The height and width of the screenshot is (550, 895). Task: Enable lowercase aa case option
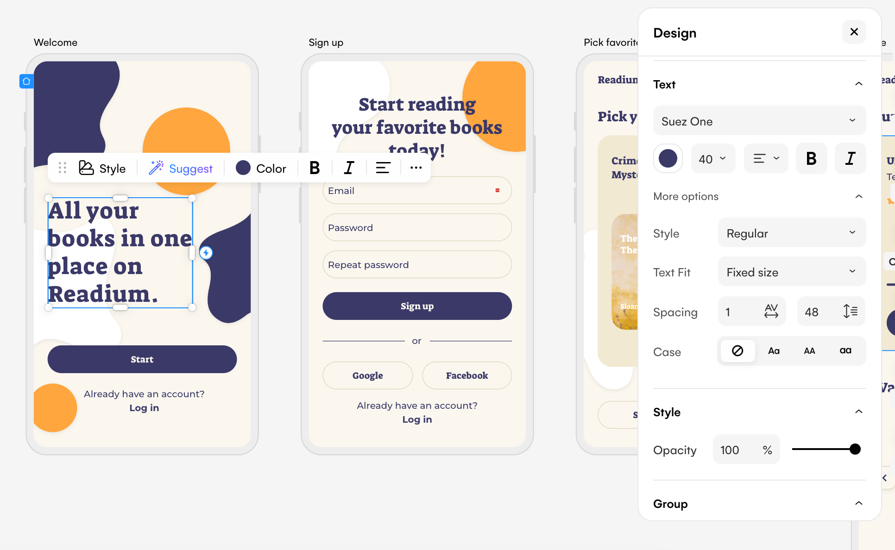844,351
